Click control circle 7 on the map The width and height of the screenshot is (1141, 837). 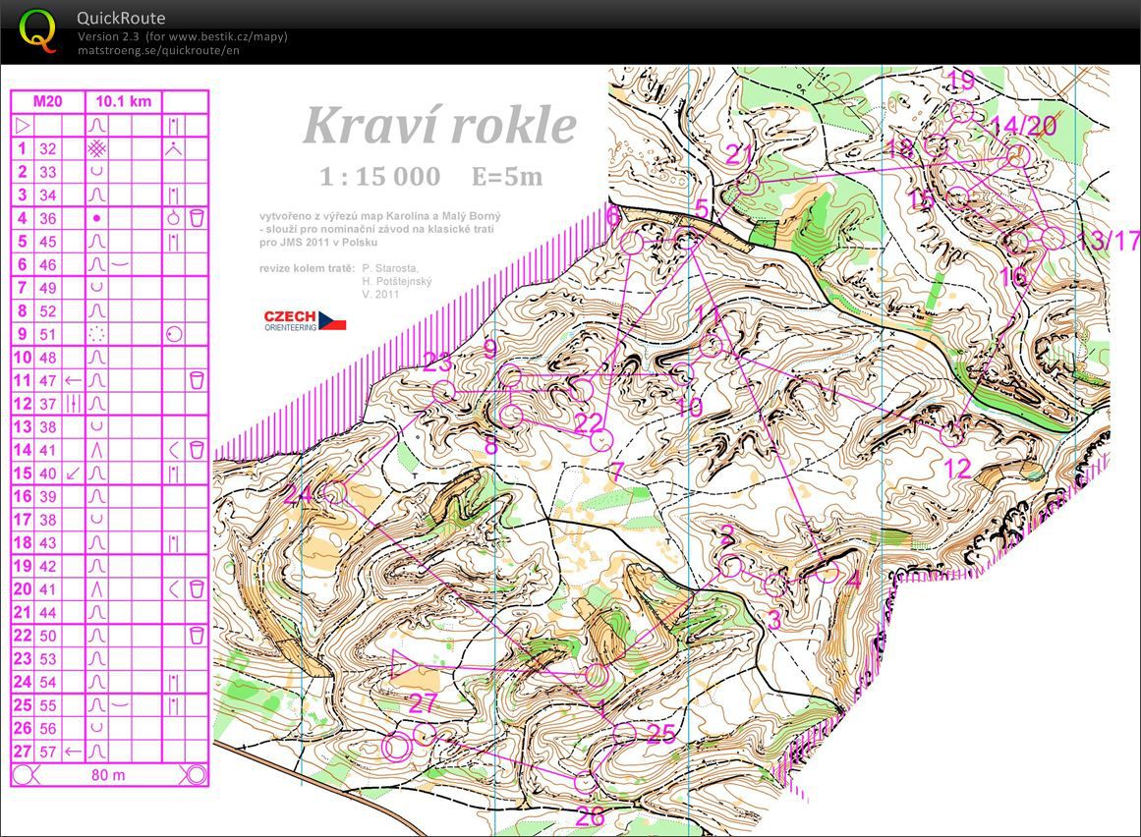601,440
